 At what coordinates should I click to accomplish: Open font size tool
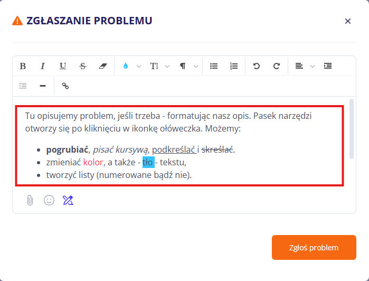coord(154,66)
